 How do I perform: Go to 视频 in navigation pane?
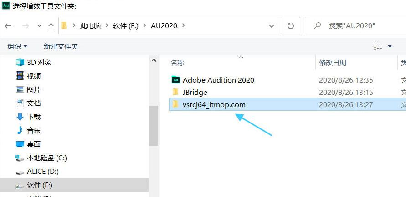point(34,76)
